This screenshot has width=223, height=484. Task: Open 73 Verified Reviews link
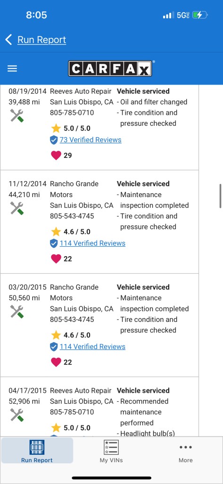point(91,140)
